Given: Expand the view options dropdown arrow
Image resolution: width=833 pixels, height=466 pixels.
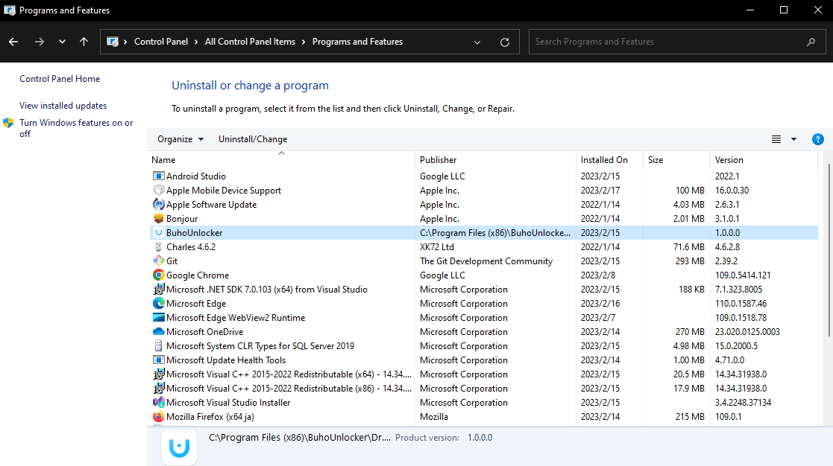Looking at the screenshot, I should [793, 139].
